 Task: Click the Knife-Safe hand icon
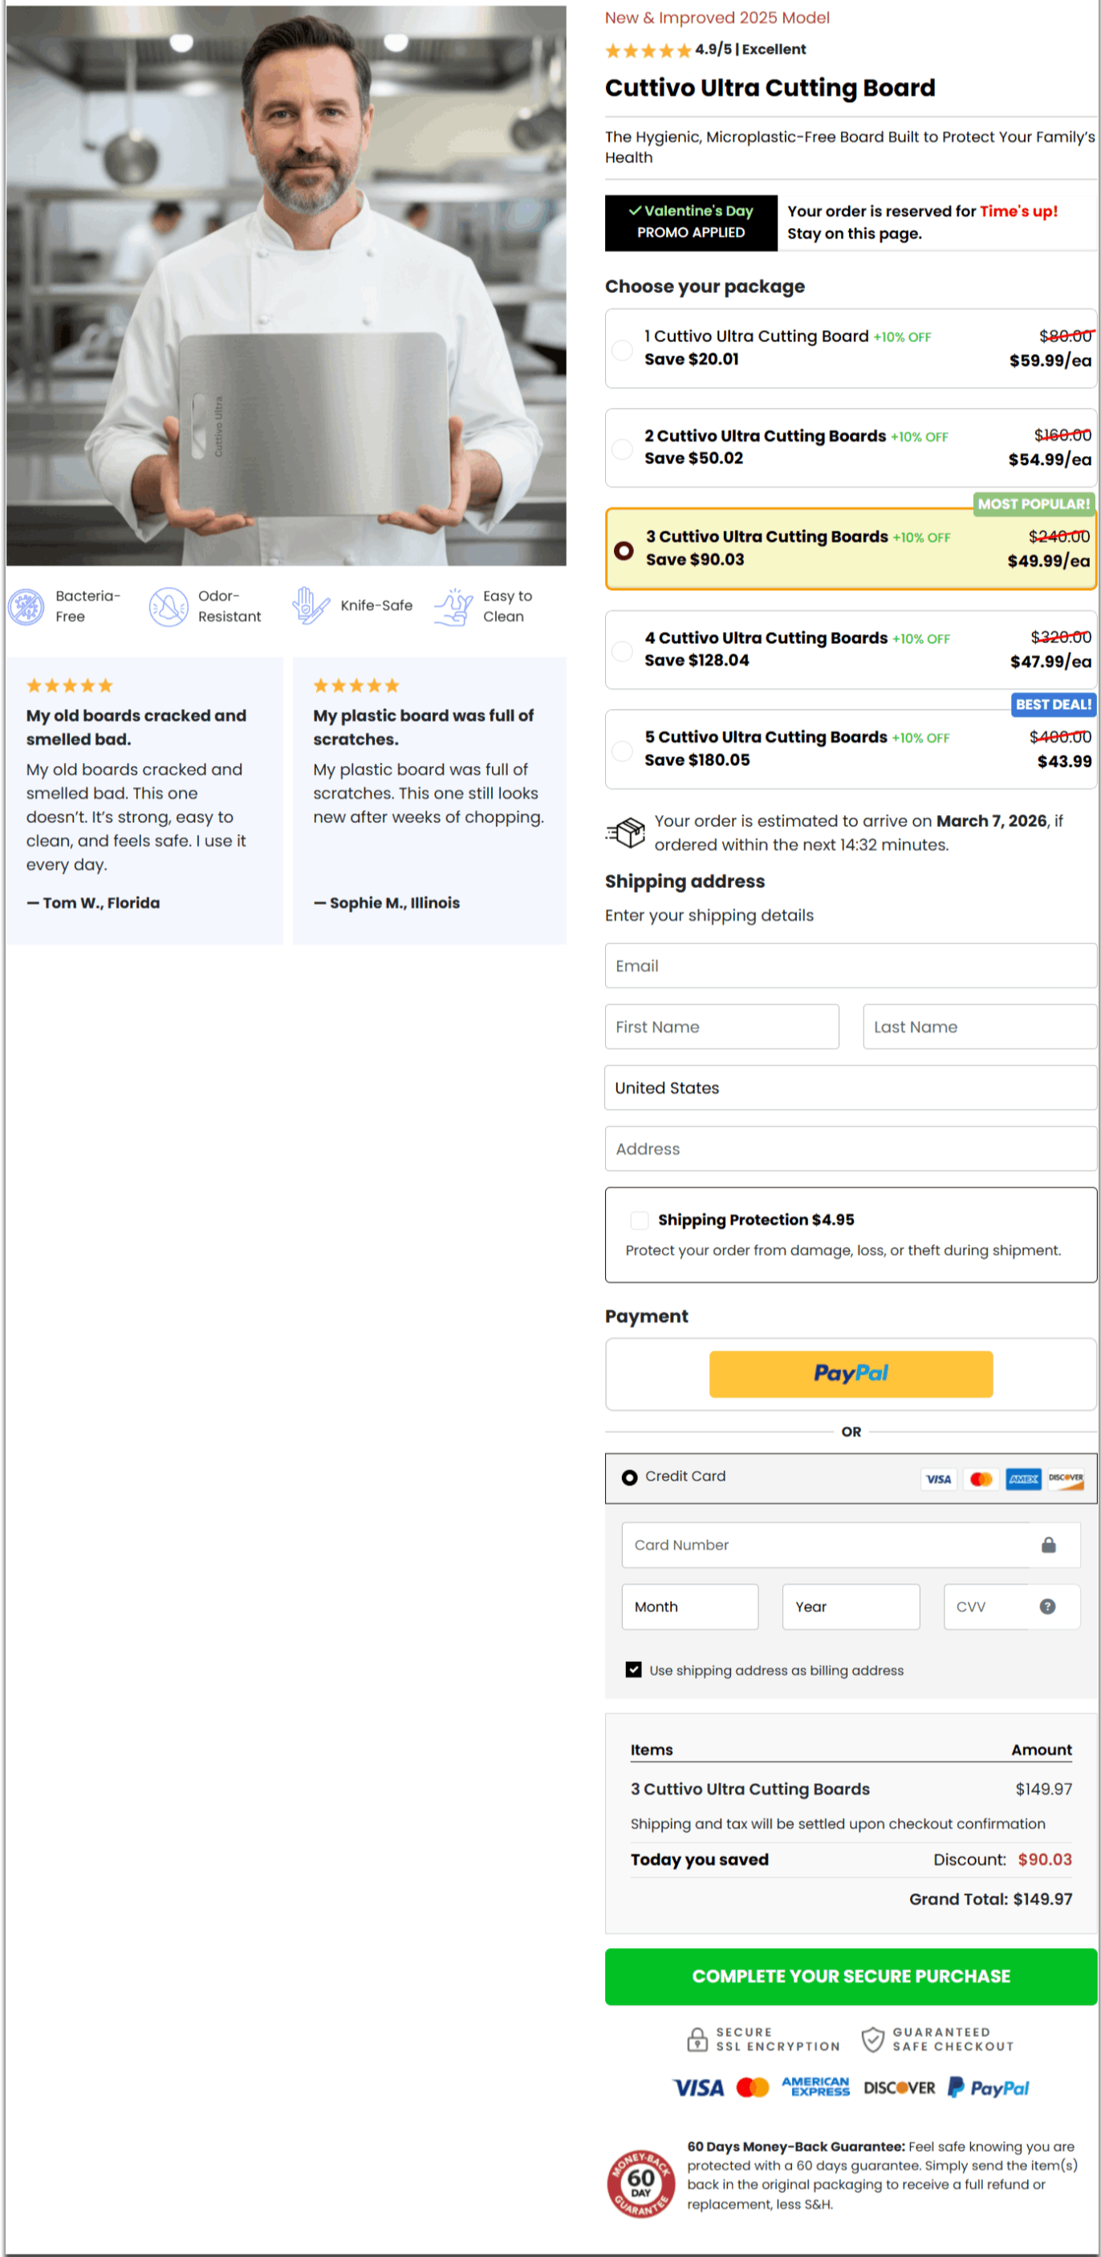click(310, 605)
